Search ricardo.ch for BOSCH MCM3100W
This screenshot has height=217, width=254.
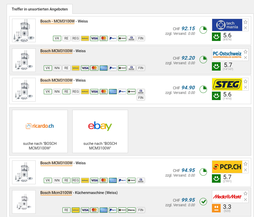(x=40, y=131)
